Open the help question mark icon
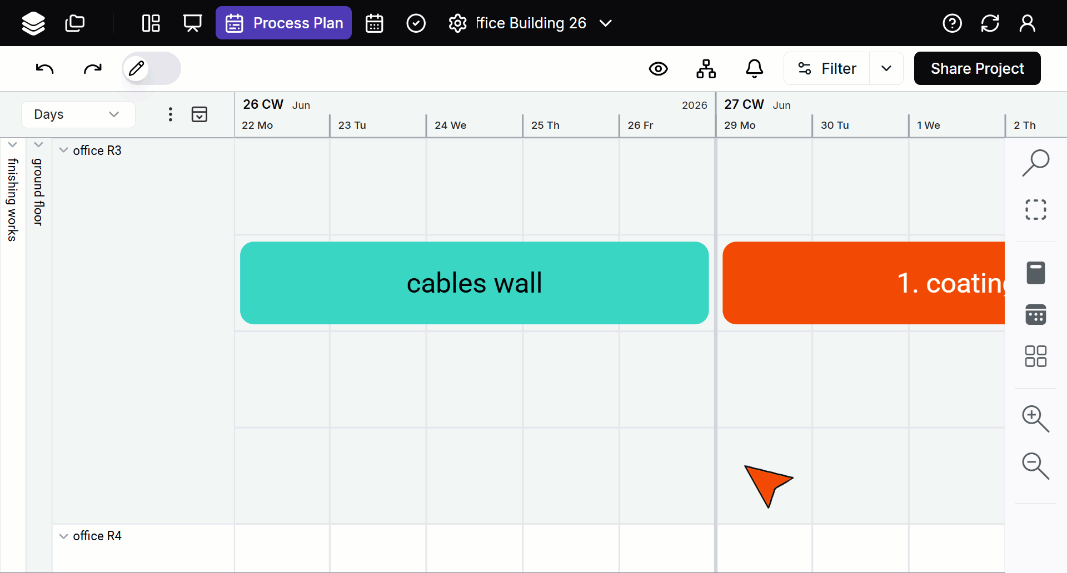The height and width of the screenshot is (573, 1067). 952,23
